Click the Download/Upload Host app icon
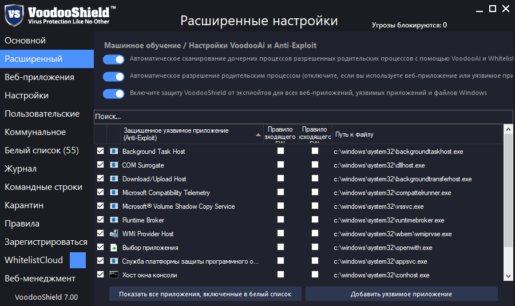515x306 pixels. coord(114,178)
